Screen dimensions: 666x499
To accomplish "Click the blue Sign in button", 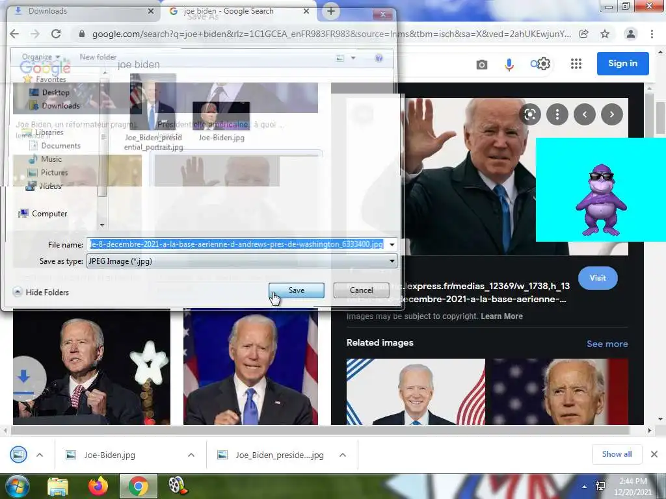I will click(x=622, y=64).
